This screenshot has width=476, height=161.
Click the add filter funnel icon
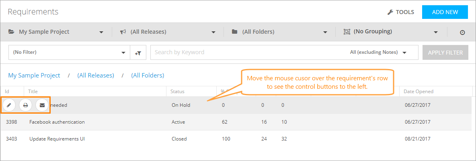tap(138, 53)
